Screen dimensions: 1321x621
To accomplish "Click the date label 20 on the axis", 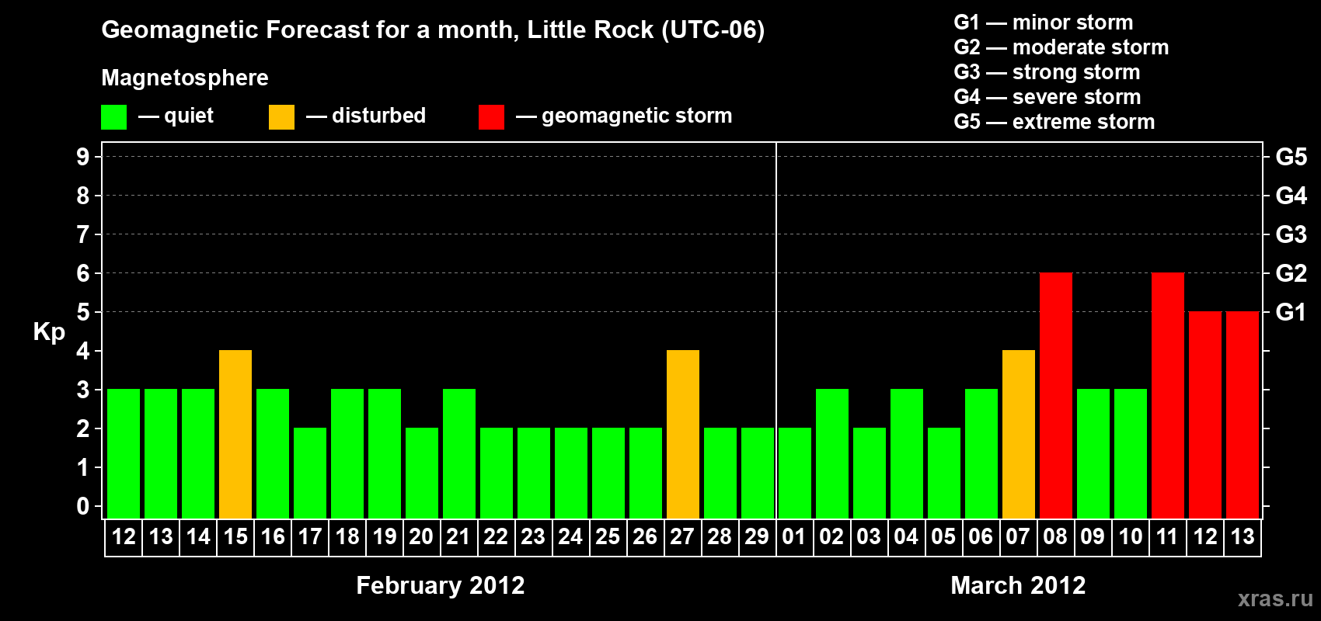I will click(422, 536).
